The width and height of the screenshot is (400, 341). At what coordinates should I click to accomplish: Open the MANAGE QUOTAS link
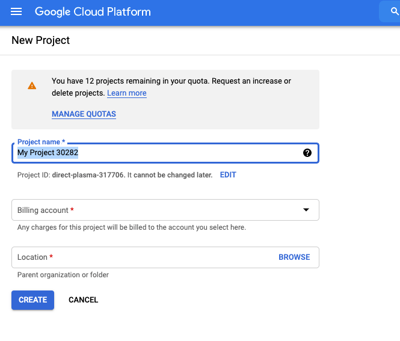(84, 114)
